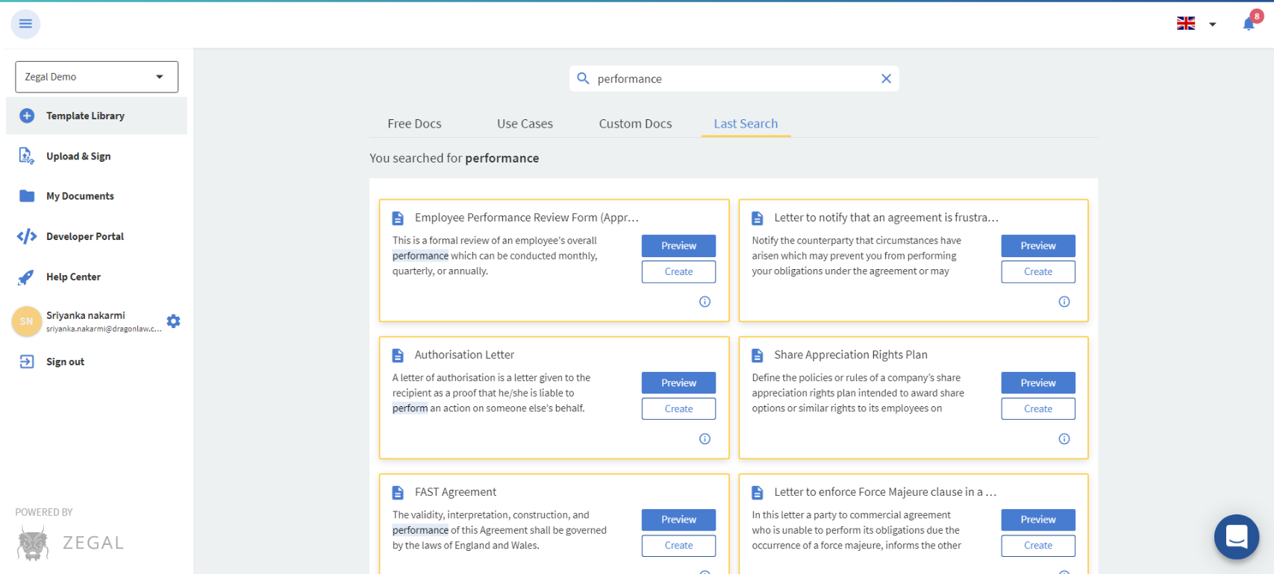Click the SN user avatar

pyautogui.click(x=27, y=321)
